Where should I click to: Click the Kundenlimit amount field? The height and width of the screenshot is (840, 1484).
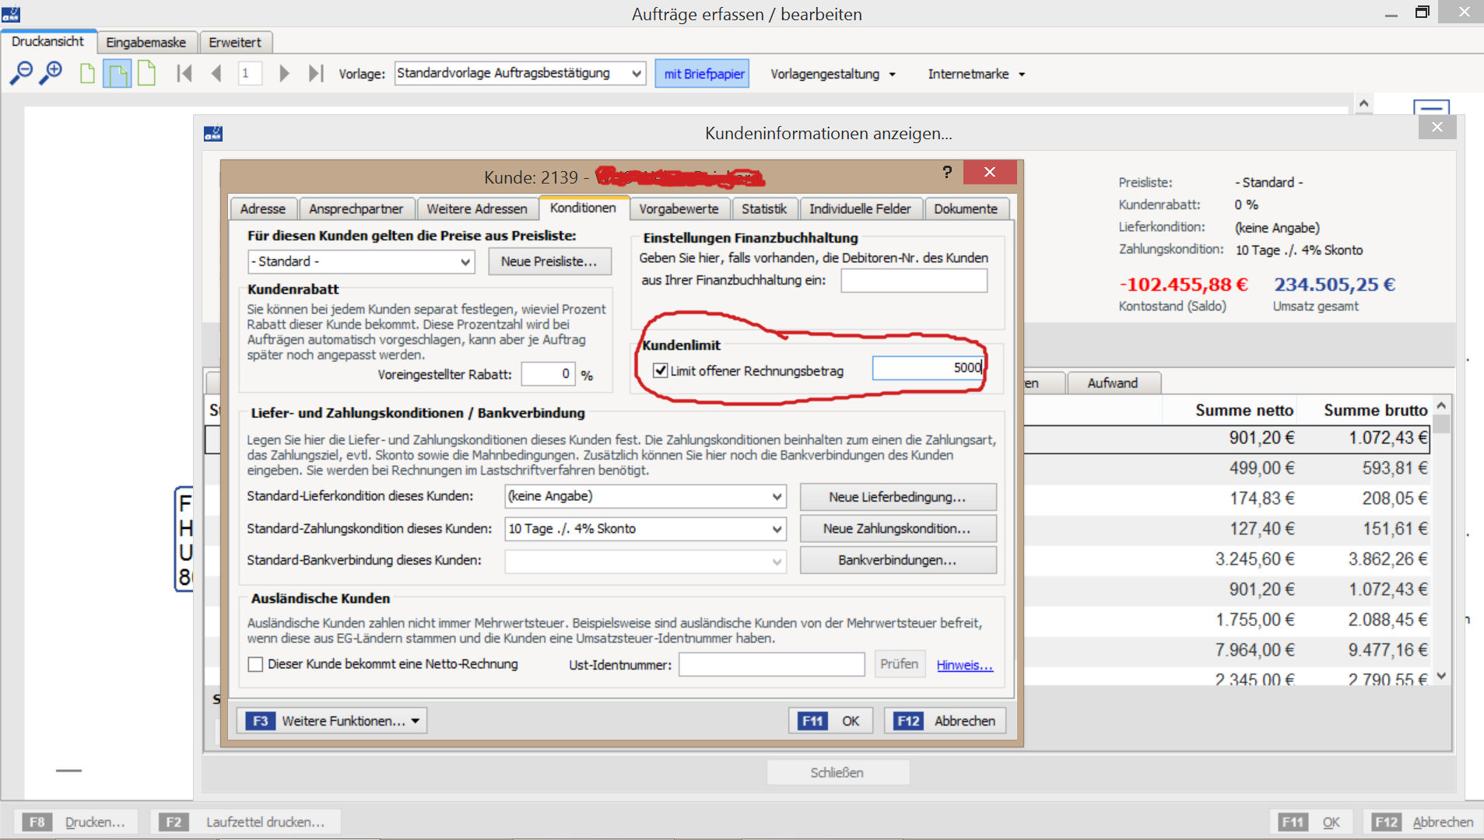928,368
